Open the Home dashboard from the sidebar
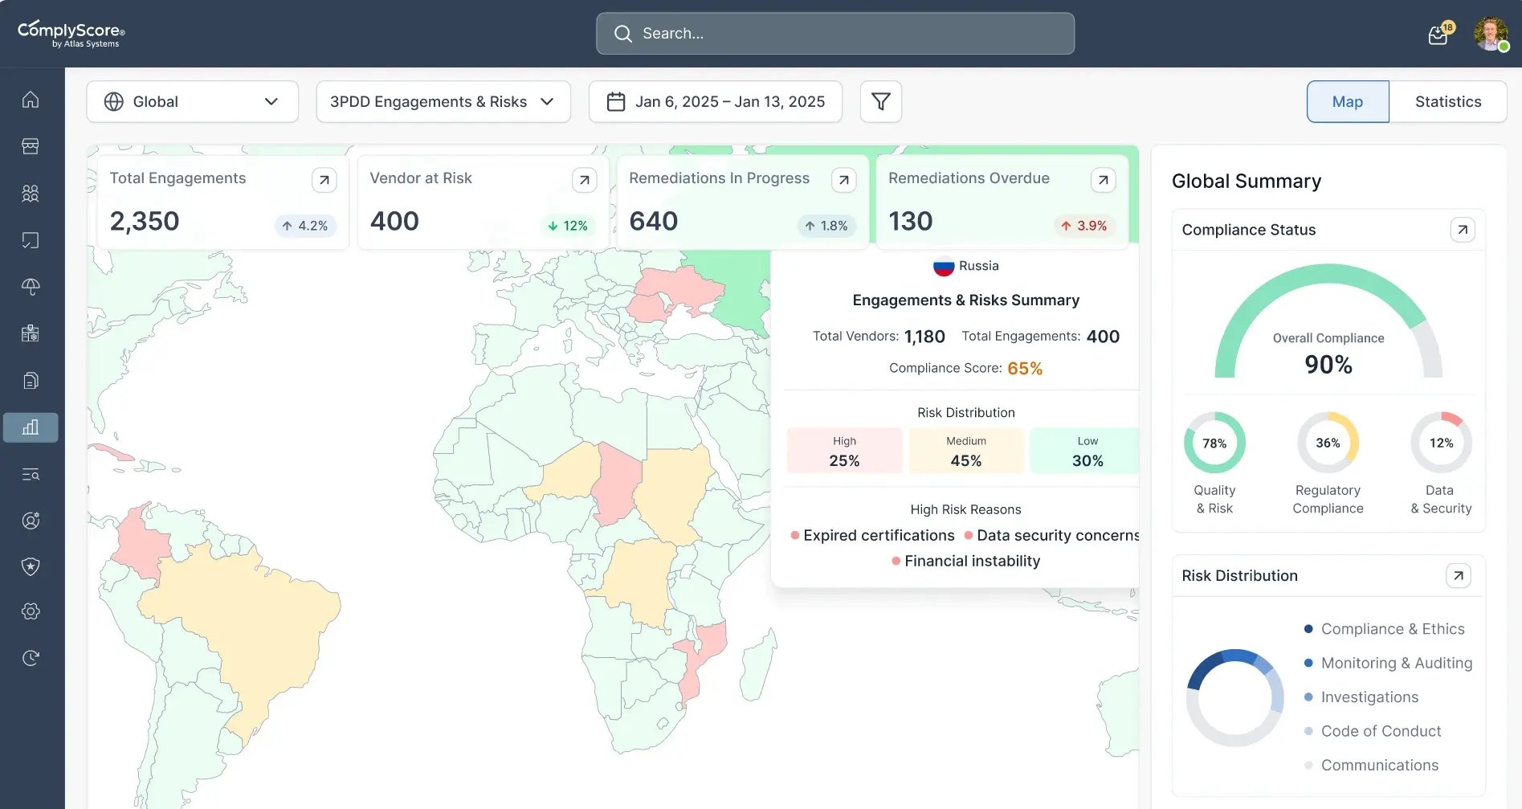 click(x=31, y=99)
